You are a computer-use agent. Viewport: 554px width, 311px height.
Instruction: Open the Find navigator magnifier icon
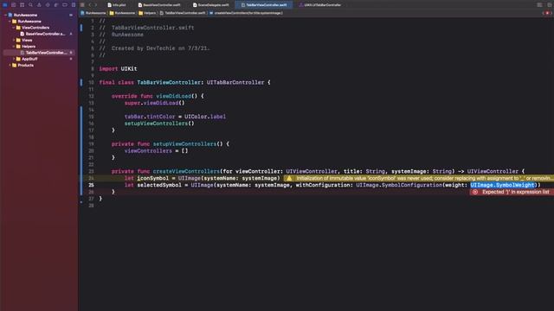(x=31, y=5)
